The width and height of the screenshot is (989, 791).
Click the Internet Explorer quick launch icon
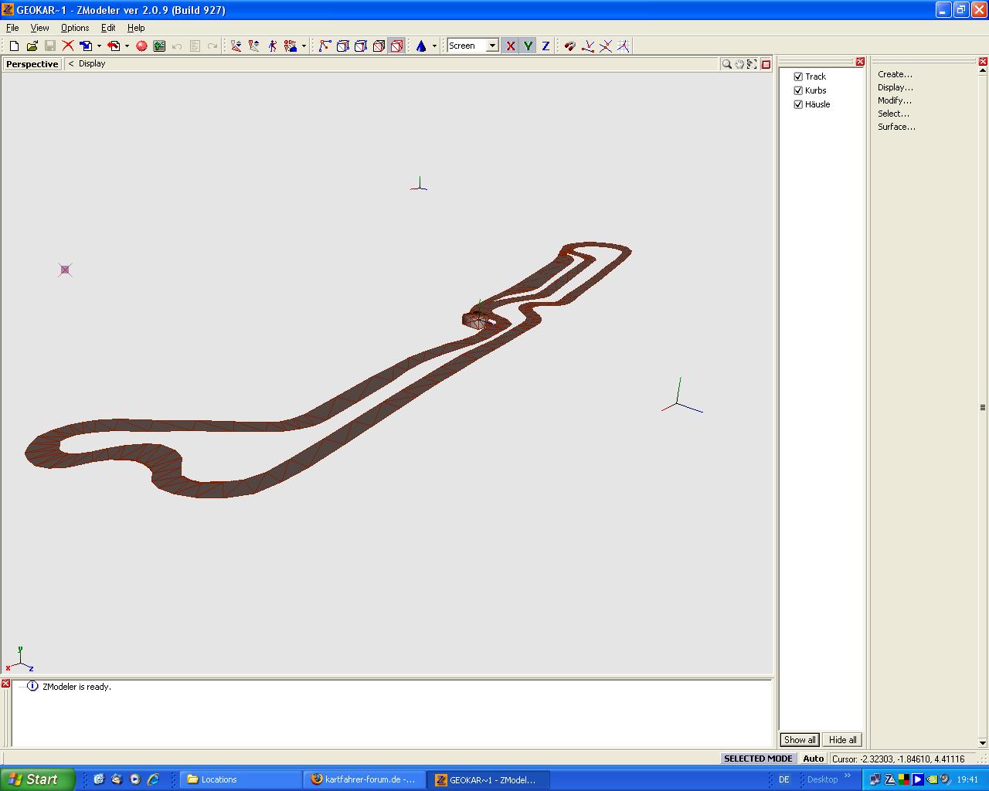click(153, 779)
